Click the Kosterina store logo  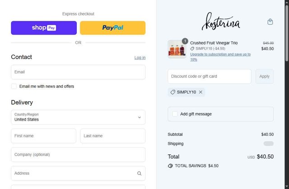(x=221, y=22)
